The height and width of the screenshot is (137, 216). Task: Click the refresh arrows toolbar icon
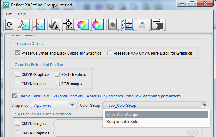pos(9,24)
